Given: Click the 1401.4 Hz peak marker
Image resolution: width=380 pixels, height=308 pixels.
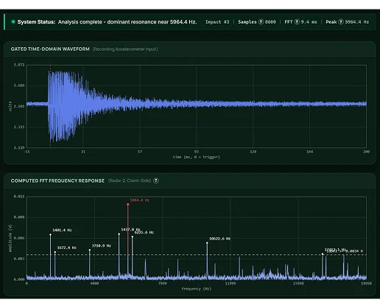Looking at the screenshot, I should click(50, 234).
